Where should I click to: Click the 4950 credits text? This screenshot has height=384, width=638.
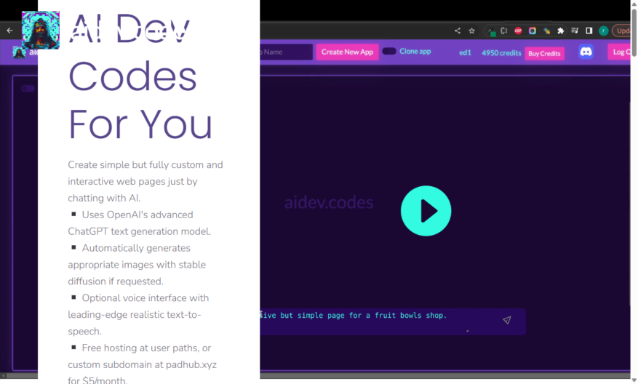tap(501, 53)
